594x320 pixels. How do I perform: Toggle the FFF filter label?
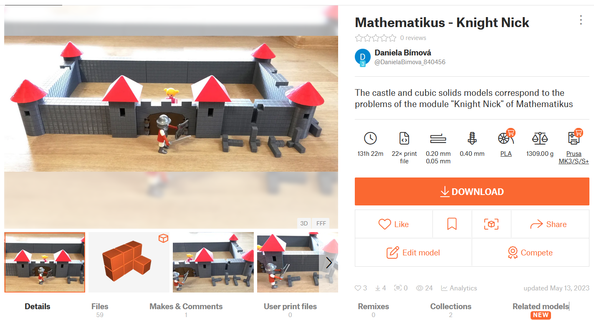tap(321, 223)
